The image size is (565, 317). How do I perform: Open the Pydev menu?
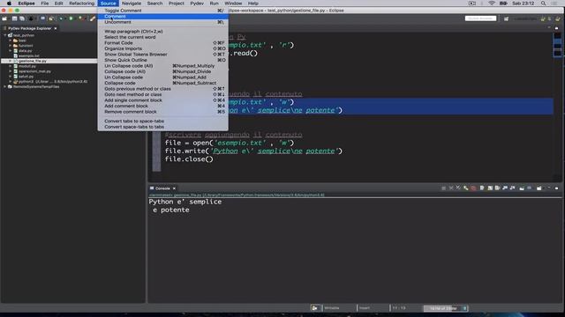[197, 4]
